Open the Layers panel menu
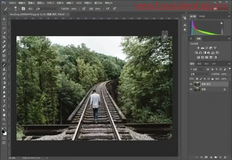This screenshot has width=232, height=160. click(x=229, y=64)
